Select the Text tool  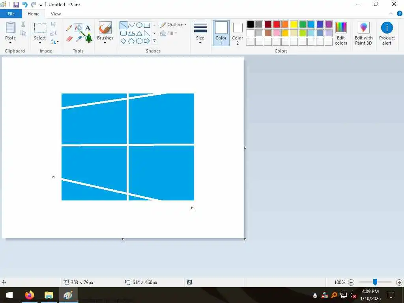88,28
